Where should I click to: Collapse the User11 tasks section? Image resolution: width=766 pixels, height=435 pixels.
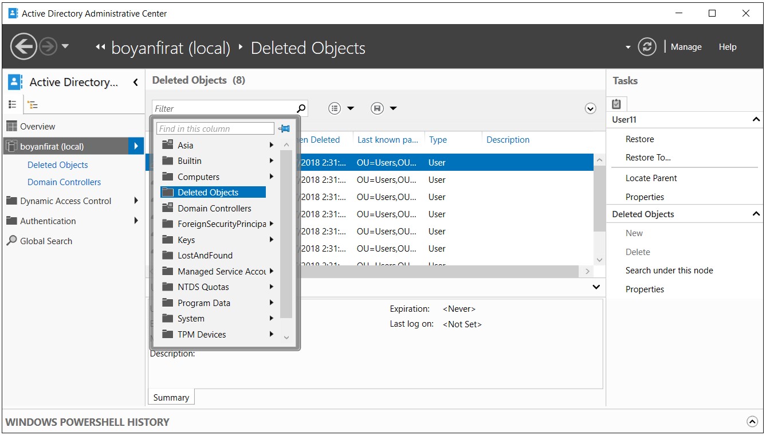click(x=756, y=119)
